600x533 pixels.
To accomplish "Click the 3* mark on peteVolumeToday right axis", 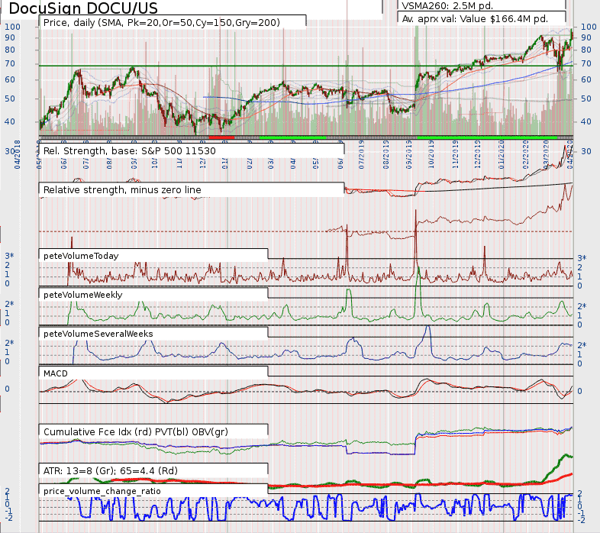I will [x=582, y=258].
